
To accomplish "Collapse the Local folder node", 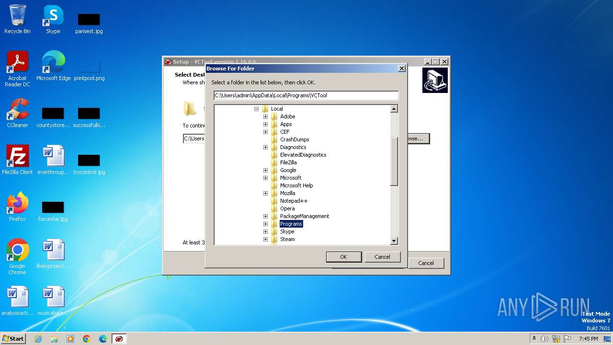I will pyautogui.click(x=256, y=109).
